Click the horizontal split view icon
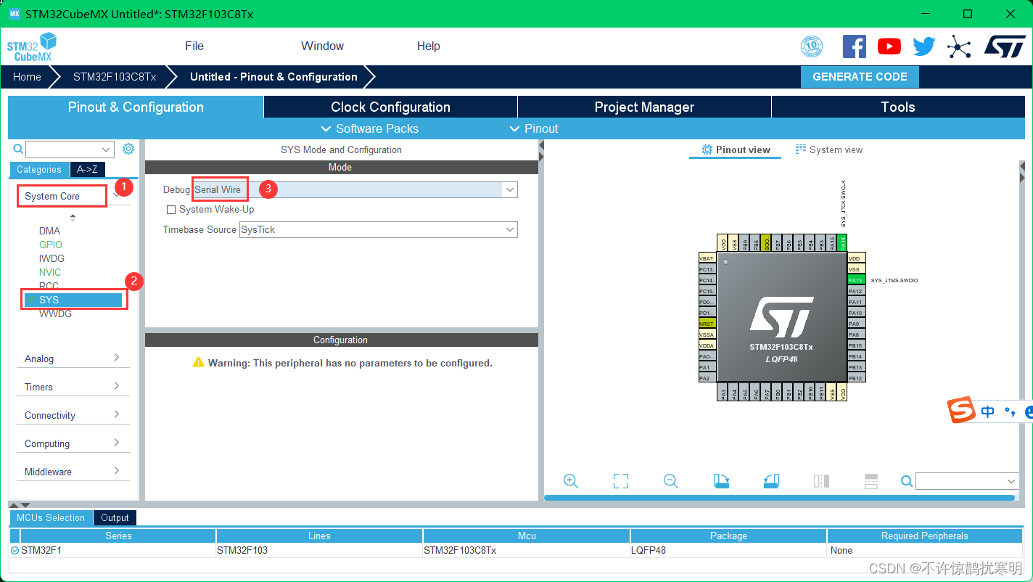The image size is (1033, 582). point(871,481)
